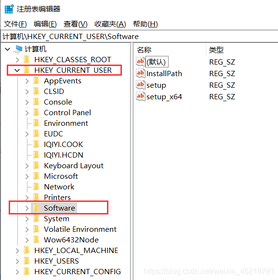Select the Console key label
This screenshot has width=278, height=280.
pos(58,102)
